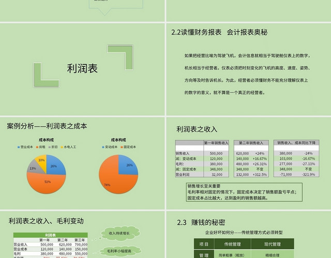The height and width of the screenshot is (258, 331).
Task: Click the +24% growth cell
Action: coord(260,154)
